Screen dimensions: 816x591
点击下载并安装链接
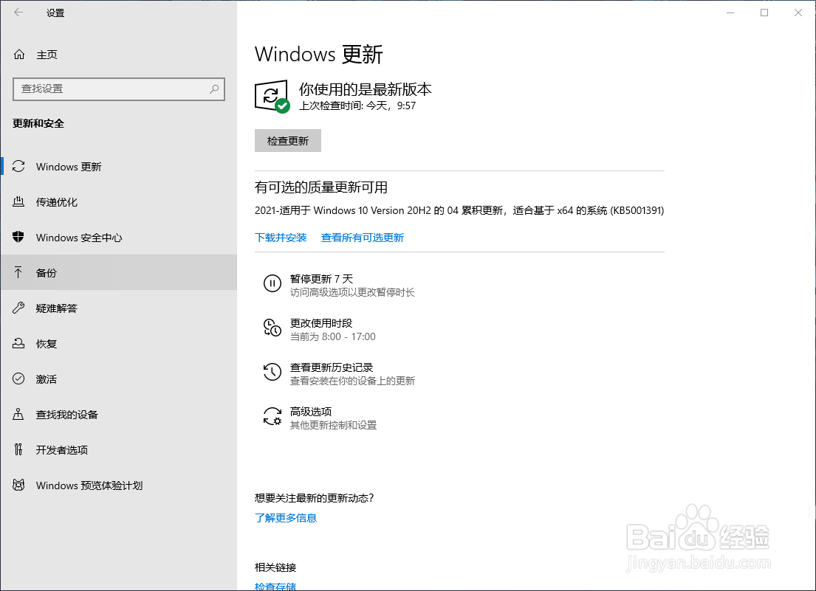(281, 237)
